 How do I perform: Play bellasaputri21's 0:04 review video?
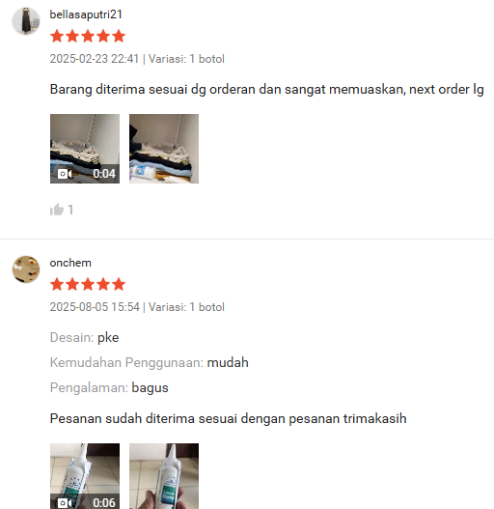85,149
